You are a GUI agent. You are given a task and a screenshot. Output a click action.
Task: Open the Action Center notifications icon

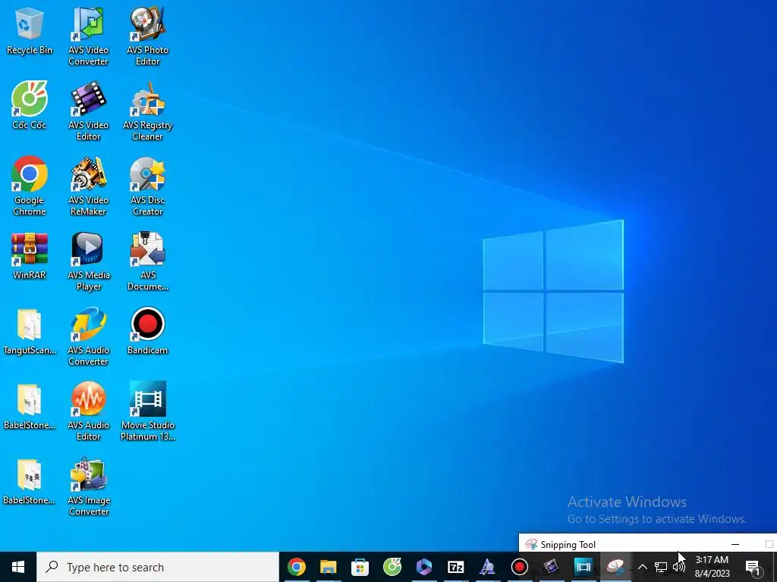point(753,567)
